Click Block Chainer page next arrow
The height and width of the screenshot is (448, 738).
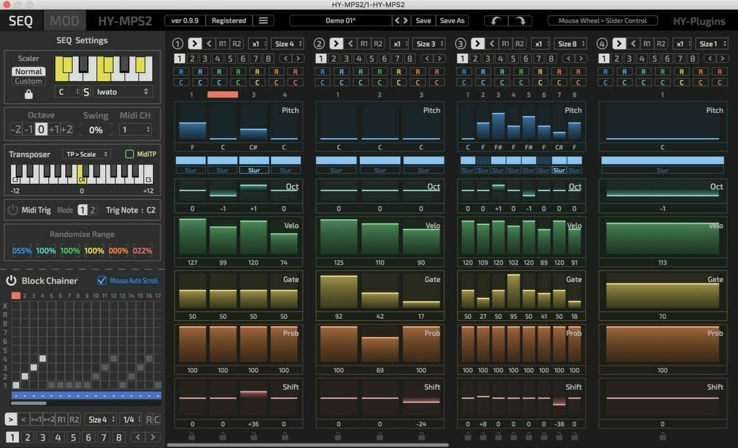[x=152, y=437]
